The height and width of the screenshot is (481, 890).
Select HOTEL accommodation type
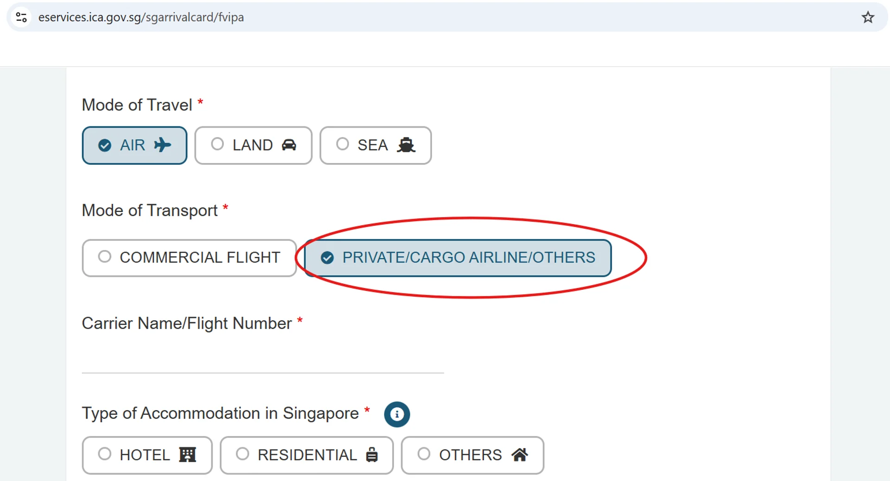(147, 455)
